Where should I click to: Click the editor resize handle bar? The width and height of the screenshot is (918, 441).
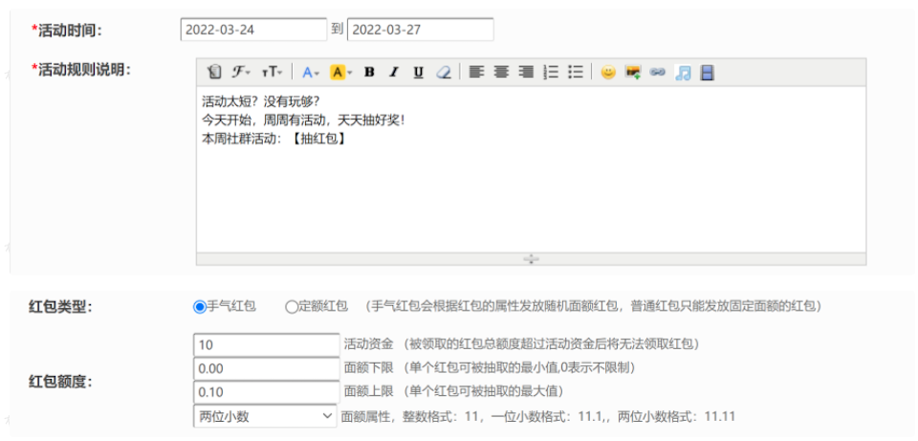coord(531,259)
